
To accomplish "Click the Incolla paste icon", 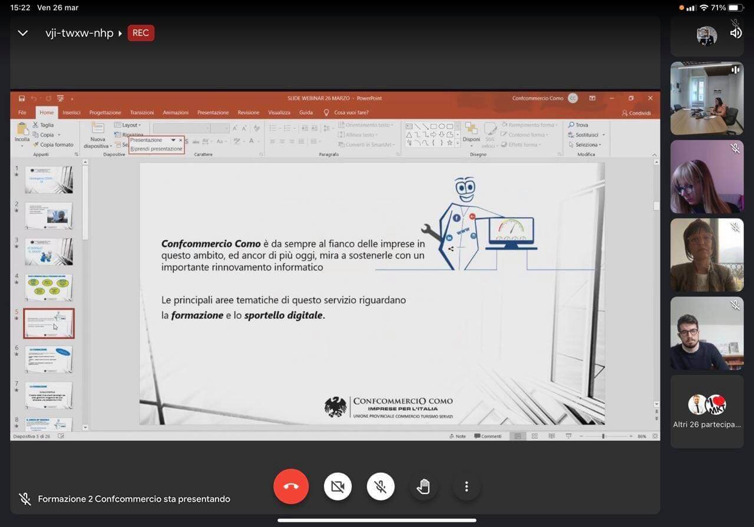I will (22, 130).
